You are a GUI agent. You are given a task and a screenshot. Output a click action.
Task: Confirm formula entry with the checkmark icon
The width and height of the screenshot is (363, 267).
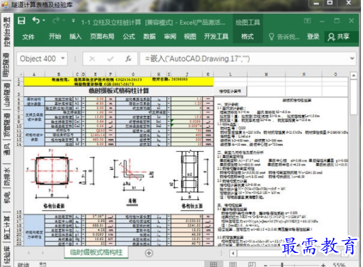[x=111, y=59]
